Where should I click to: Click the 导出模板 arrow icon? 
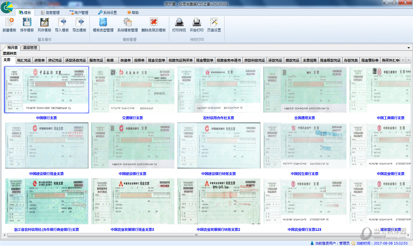(79, 22)
